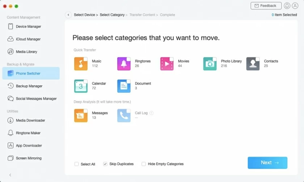The height and width of the screenshot is (182, 304).
Task: Click the Call Log info icon
Action: click(x=152, y=113)
